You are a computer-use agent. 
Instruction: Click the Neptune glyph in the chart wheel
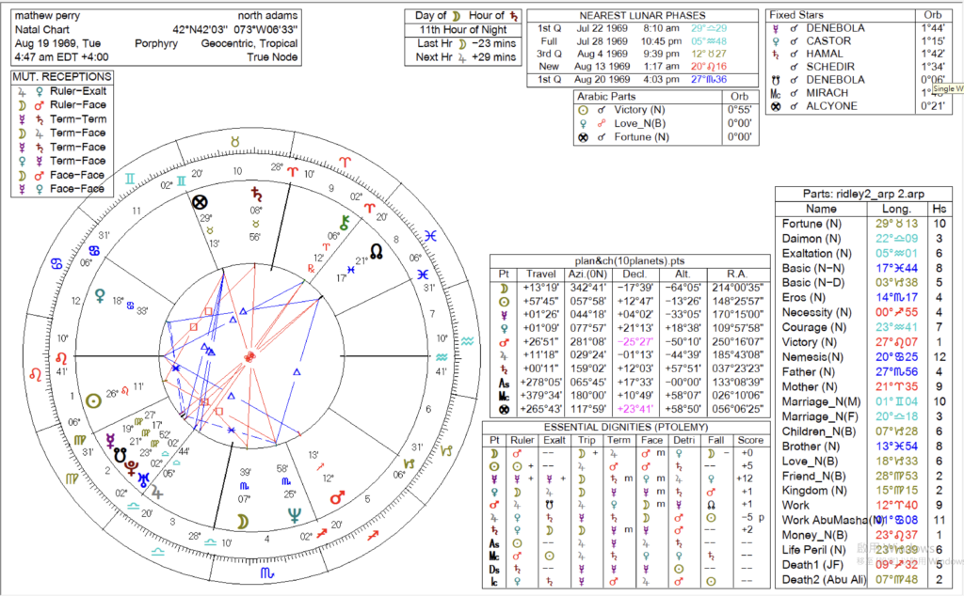294,514
